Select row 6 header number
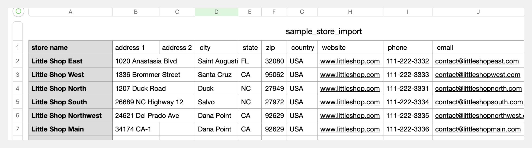Screen dimensions: 532x148 [18, 115]
